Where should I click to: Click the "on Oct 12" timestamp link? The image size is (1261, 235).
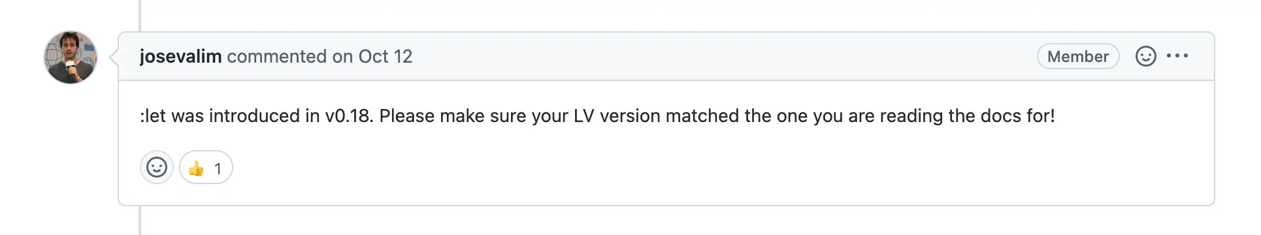point(372,57)
